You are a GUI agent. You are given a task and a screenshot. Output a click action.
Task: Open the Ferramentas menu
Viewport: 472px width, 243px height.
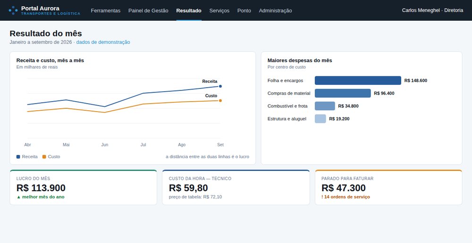106,10
